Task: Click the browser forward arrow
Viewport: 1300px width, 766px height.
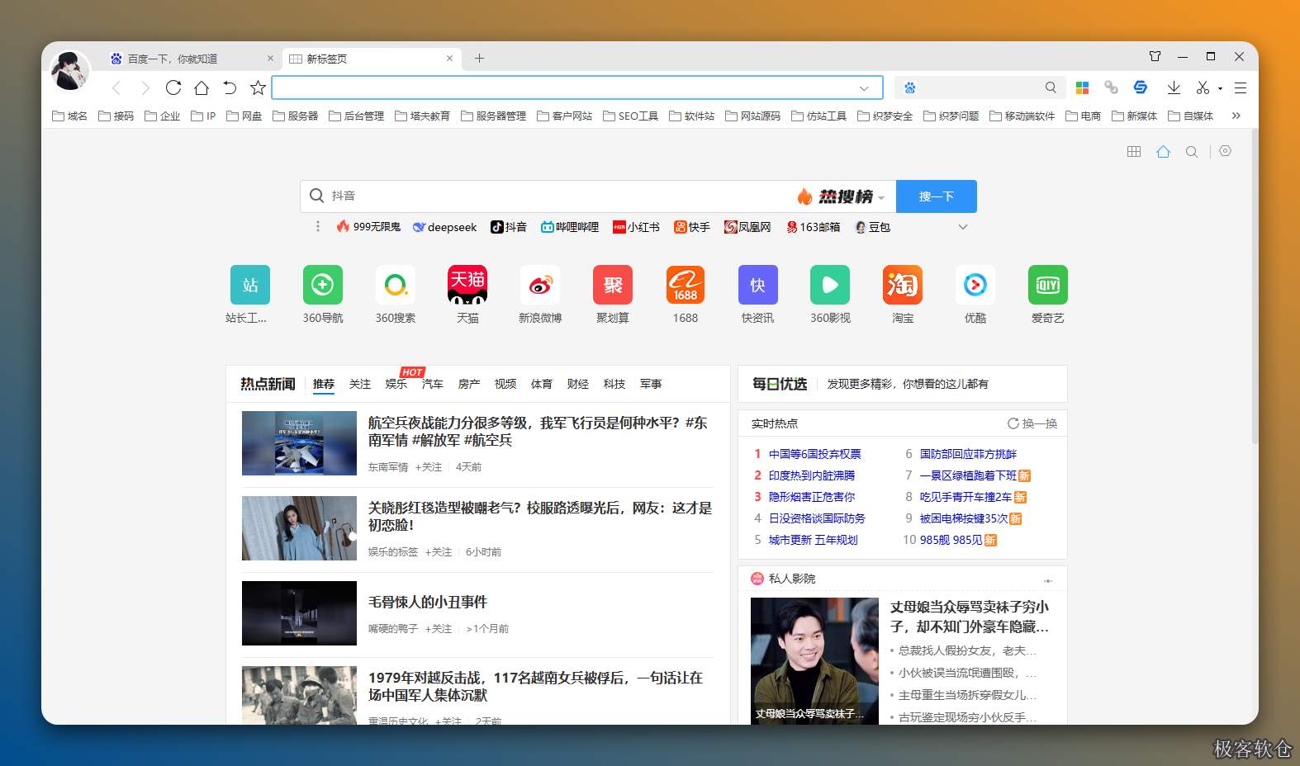Action: pyautogui.click(x=145, y=87)
